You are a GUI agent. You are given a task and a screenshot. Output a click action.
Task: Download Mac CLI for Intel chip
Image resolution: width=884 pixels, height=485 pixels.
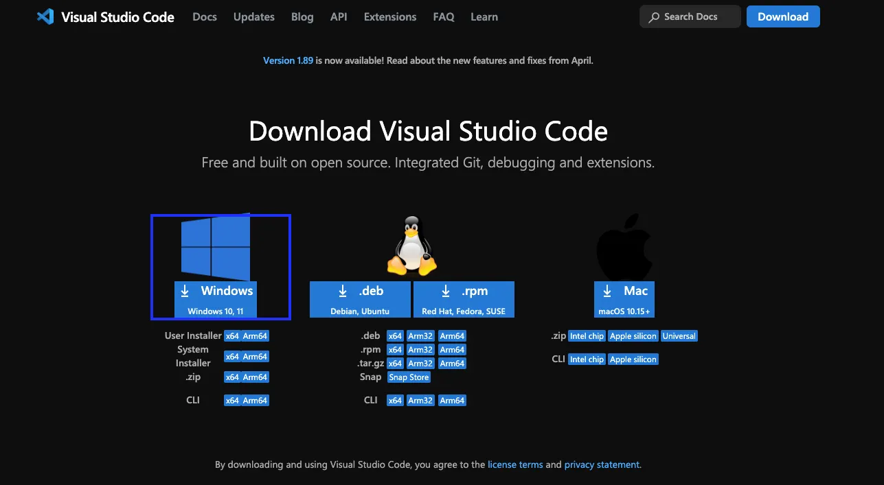tap(587, 359)
